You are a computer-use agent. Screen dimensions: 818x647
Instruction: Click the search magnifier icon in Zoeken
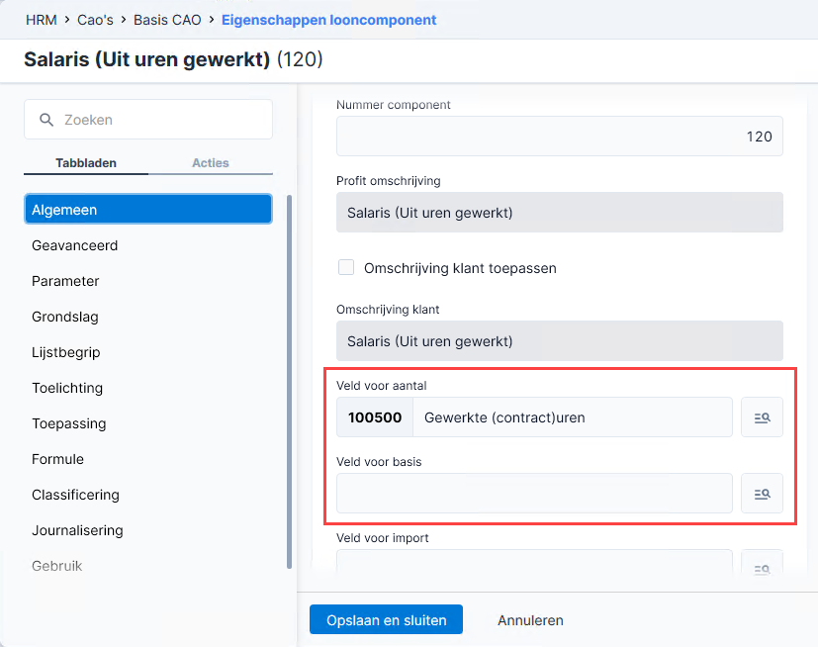point(46,120)
